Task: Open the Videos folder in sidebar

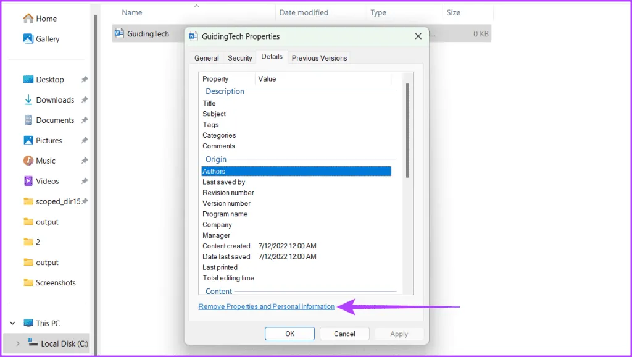Action: pos(28,182)
